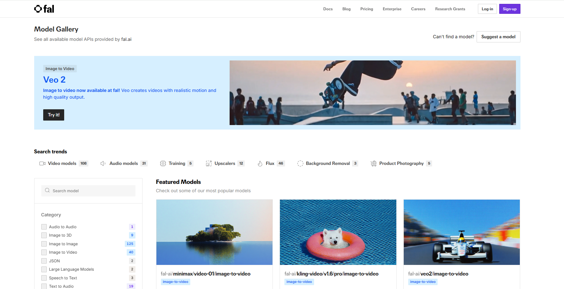Select the Training search trend
This screenshot has width=564, height=289.
pos(177,164)
